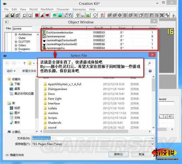Open the NavMesh menu

[x=47, y=9]
